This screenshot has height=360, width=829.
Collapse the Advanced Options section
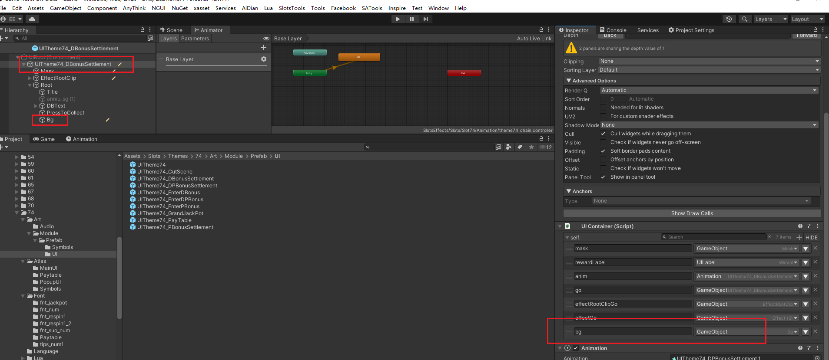(x=569, y=81)
